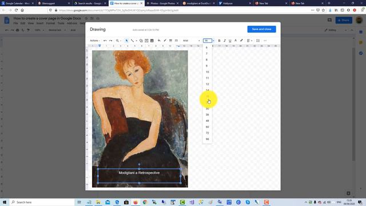Choose font size 72 from list
Screen dimensions: 366x206
click(207, 133)
